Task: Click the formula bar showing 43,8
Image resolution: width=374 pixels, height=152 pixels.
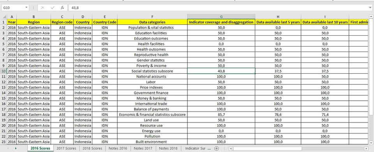Action: (218, 8)
